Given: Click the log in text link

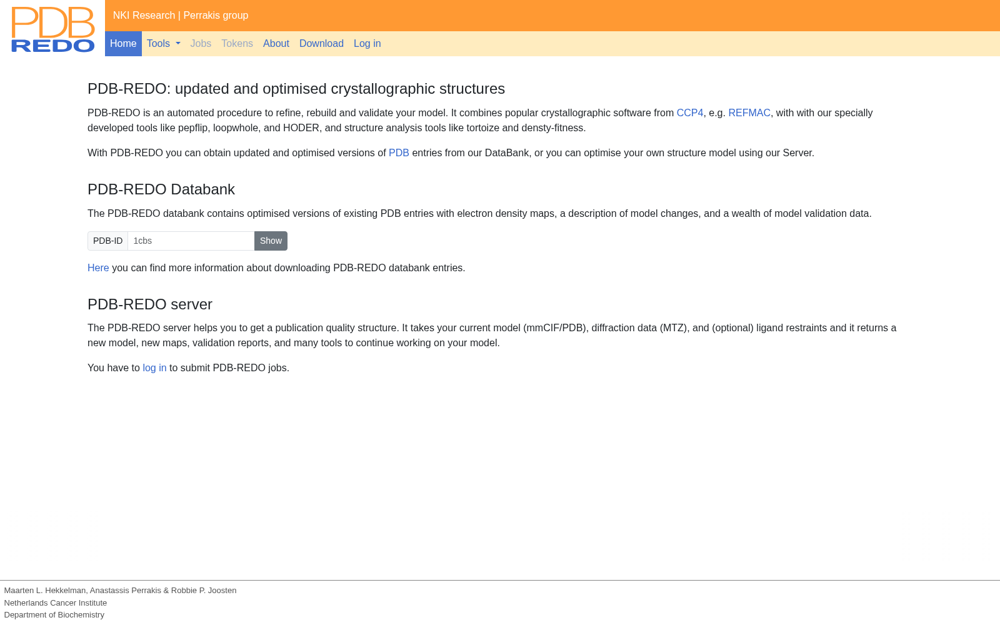Looking at the screenshot, I should 154,368.
